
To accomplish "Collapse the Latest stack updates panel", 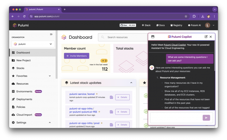I will tap(131, 83).
